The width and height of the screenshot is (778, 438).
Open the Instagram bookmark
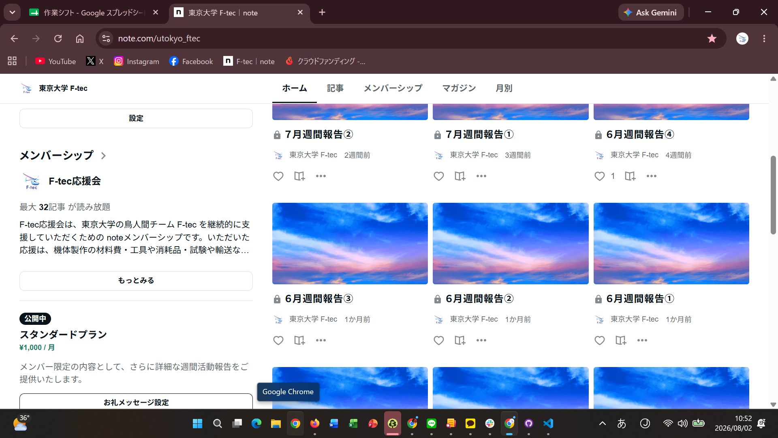click(137, 61)
